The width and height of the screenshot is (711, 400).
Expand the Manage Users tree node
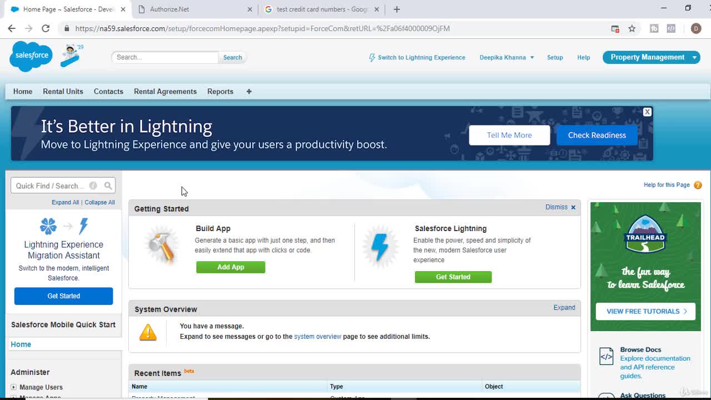pyautogui.click(x=13, y=387)
